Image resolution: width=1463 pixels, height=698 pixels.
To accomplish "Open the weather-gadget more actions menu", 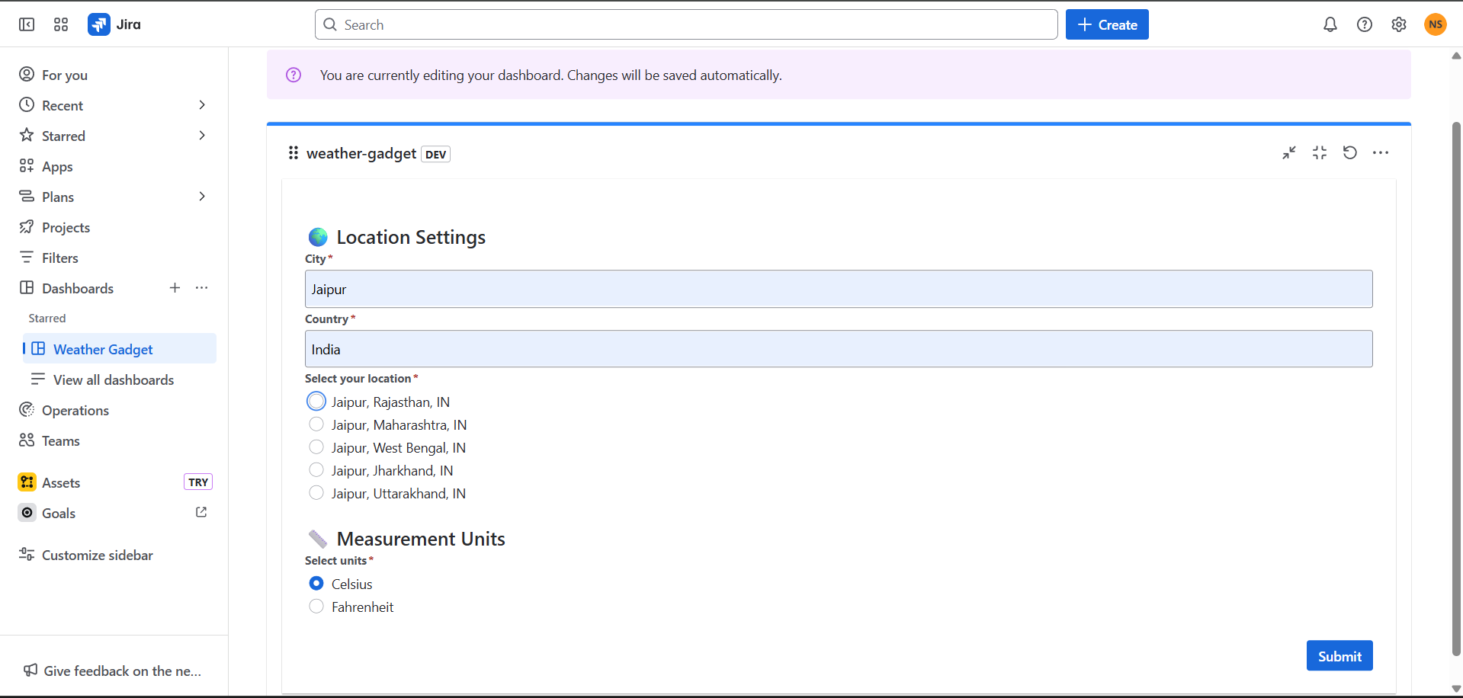I will coord(1381,153).
